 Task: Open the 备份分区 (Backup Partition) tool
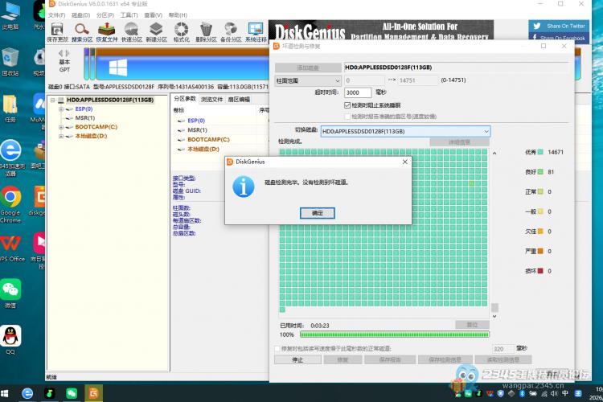point(231,32)
